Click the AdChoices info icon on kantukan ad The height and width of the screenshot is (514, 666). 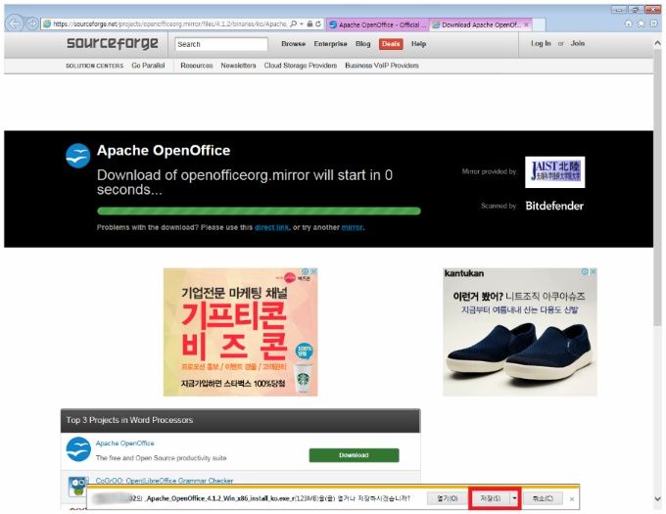(585, 271)
